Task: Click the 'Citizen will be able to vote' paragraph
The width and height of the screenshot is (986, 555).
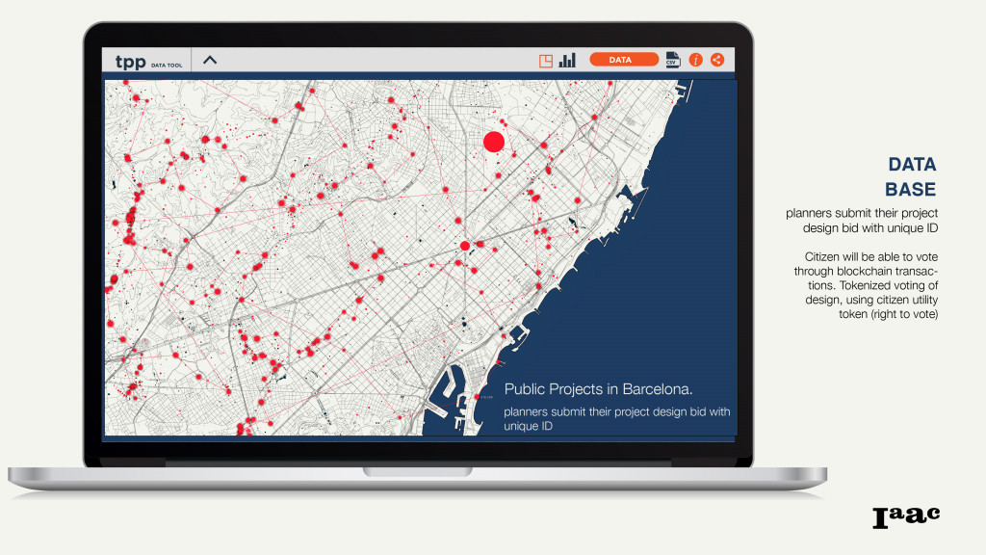Action: 870,285
